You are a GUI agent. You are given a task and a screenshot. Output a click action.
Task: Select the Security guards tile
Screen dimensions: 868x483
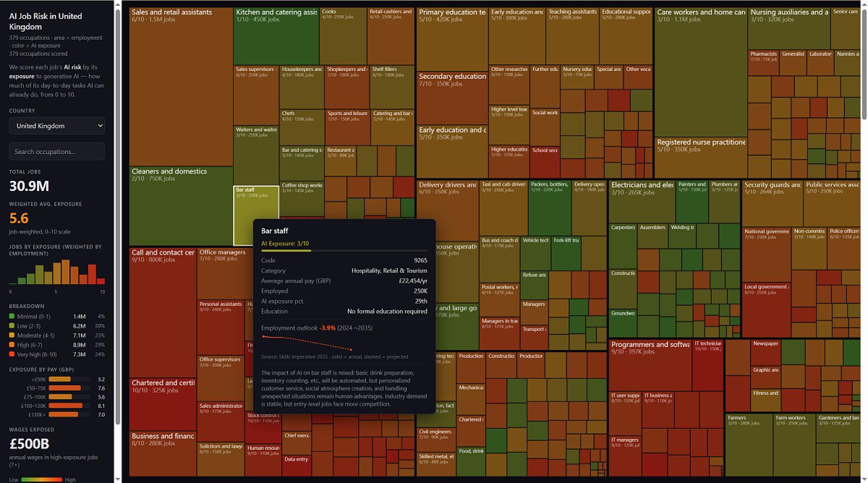[x=772, y=203]
